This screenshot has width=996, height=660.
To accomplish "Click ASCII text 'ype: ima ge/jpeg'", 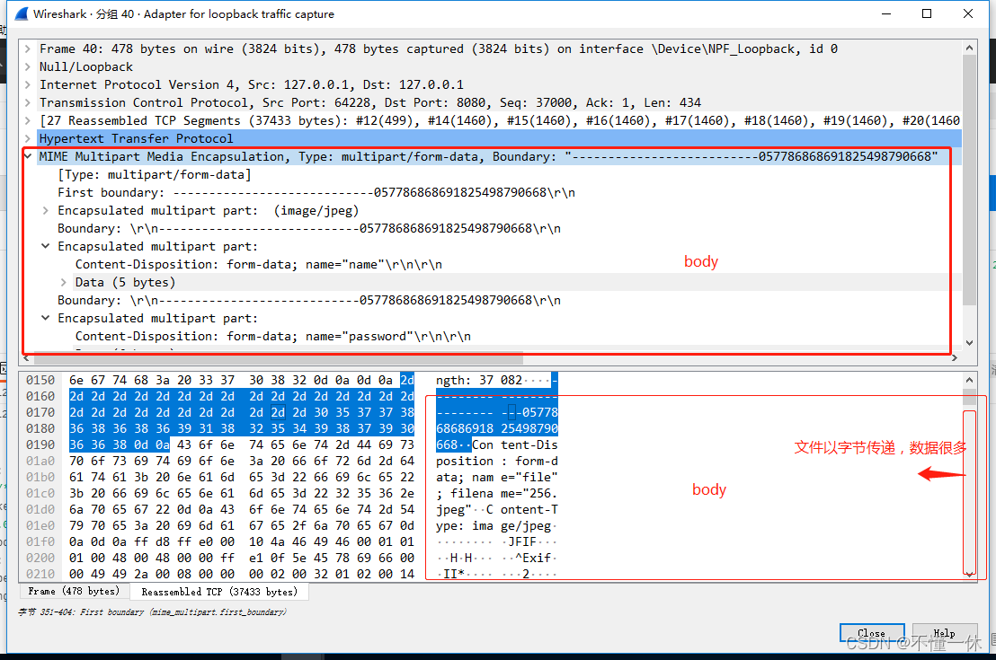I will point(494,525).
